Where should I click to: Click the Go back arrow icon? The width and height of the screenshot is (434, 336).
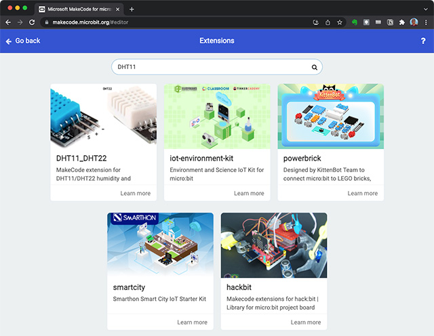tap(9, 41)
